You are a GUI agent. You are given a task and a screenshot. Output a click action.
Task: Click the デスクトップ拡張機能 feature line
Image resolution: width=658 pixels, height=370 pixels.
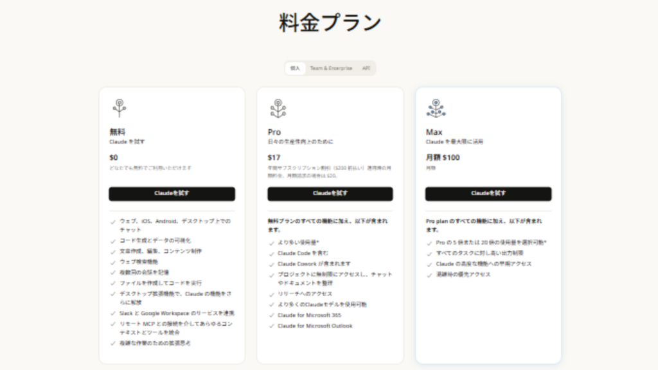[x=175, y=298]
